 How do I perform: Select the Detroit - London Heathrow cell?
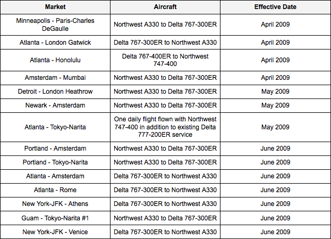click(x=55, y=92)
